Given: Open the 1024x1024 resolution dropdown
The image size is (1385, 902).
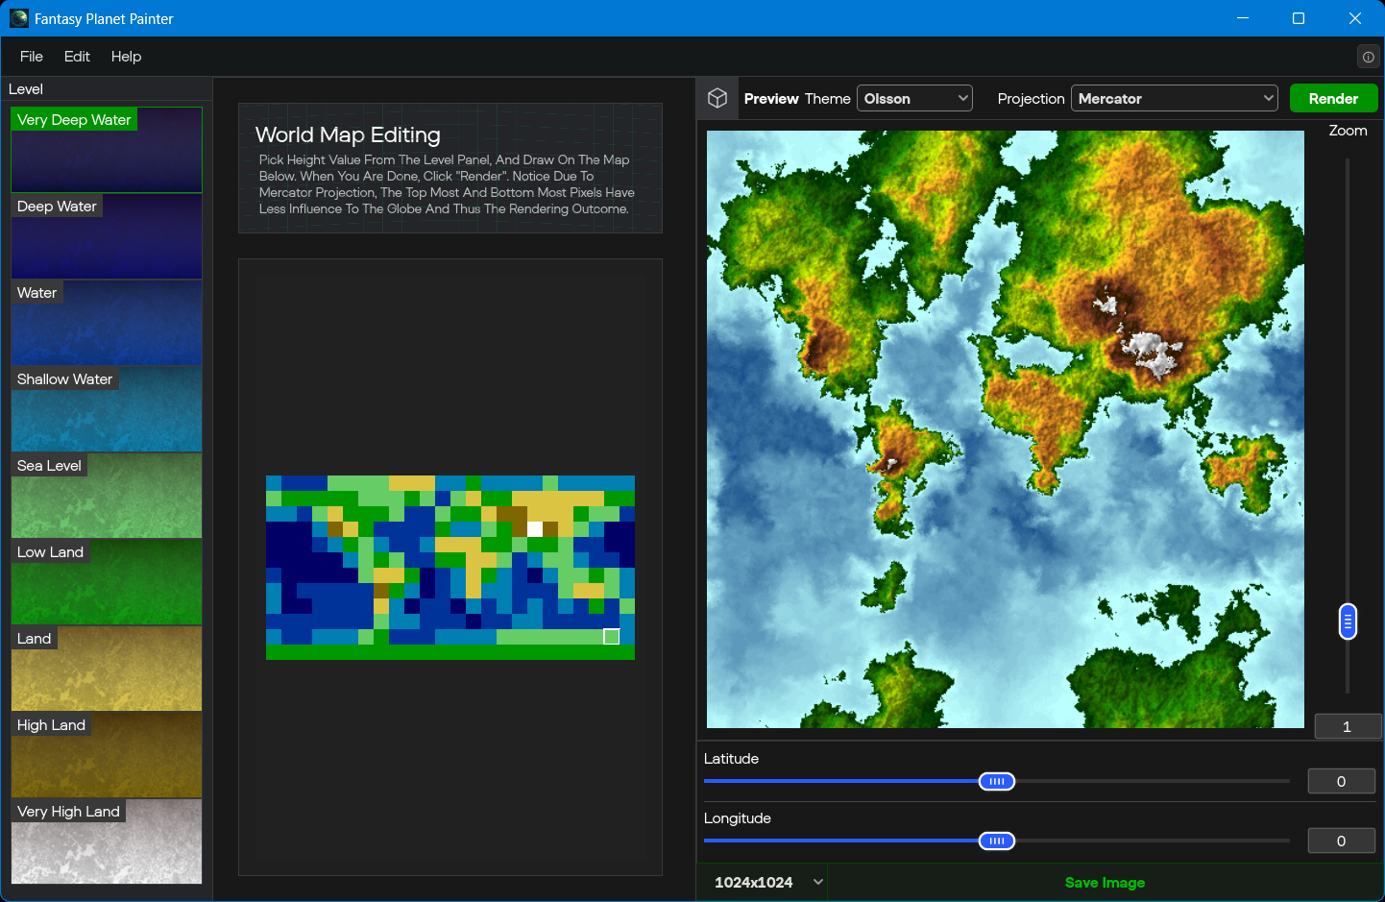Looking at the screenshot, I should 768,882.
